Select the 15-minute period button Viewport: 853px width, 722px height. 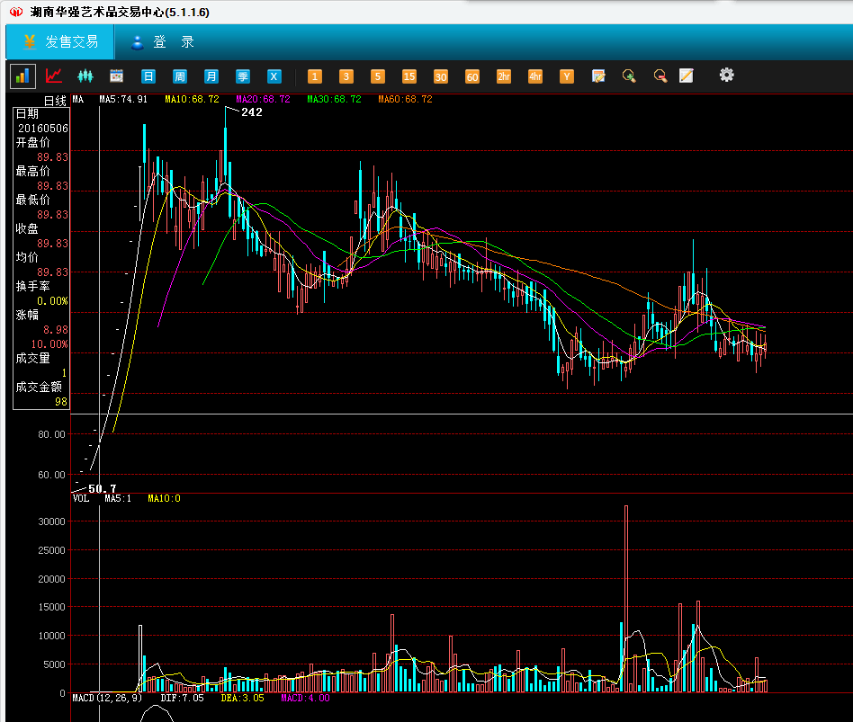tap(409, 76)
